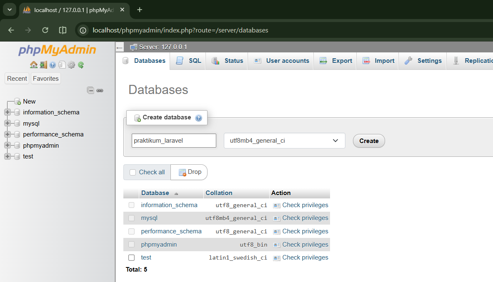Click the browser back arrow

(11, 30)
